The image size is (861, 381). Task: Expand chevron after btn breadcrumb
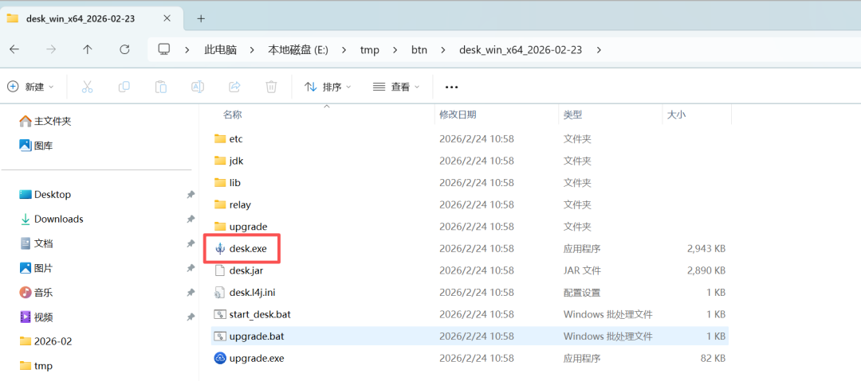point(443,50)
